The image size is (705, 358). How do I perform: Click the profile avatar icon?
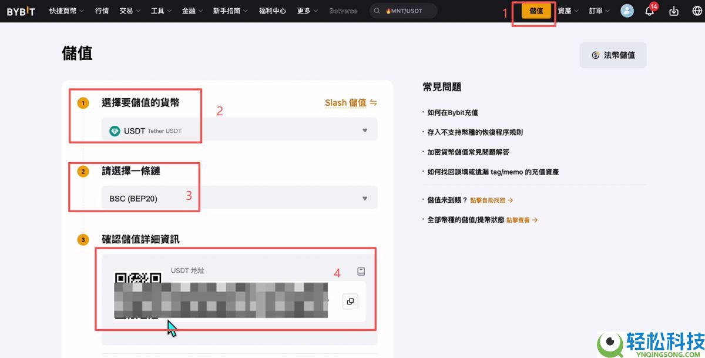626,11
